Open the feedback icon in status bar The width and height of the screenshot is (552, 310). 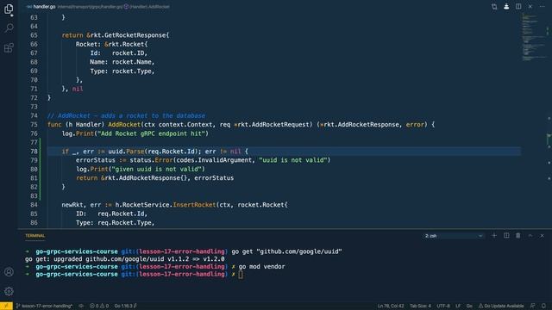(x=533, y=306)
